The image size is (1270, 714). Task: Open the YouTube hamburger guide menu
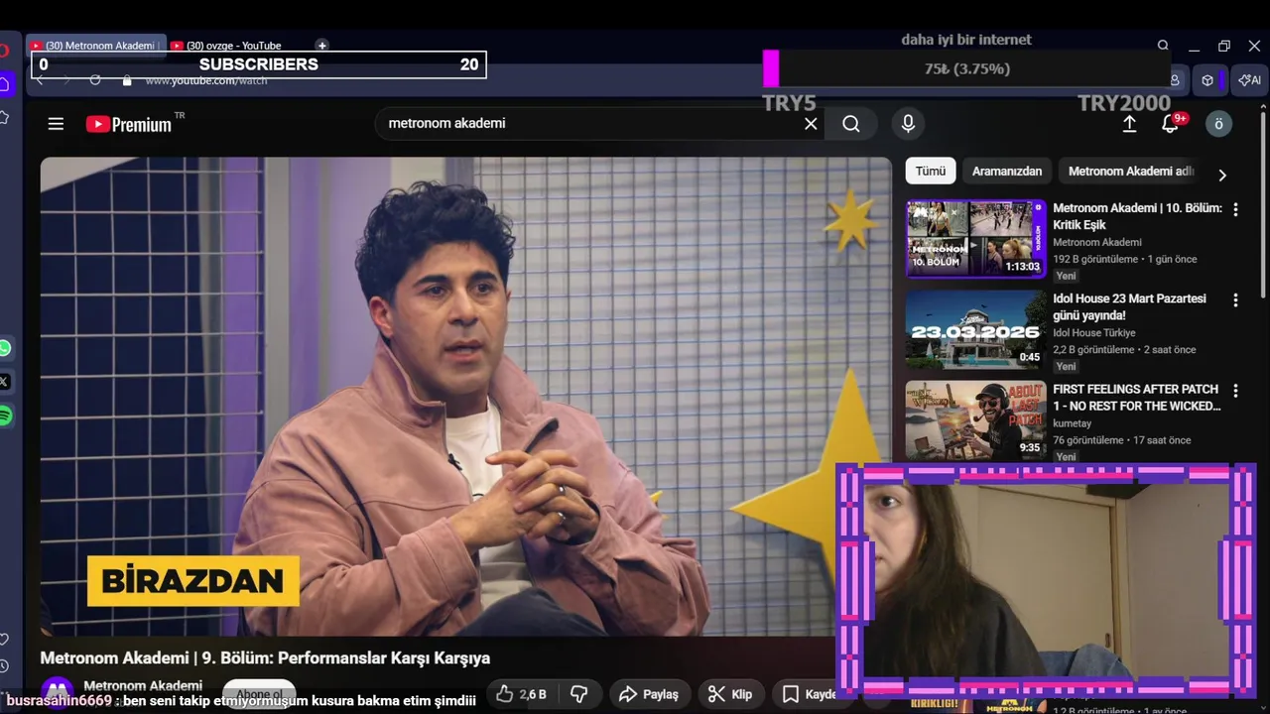pos(56,124)
